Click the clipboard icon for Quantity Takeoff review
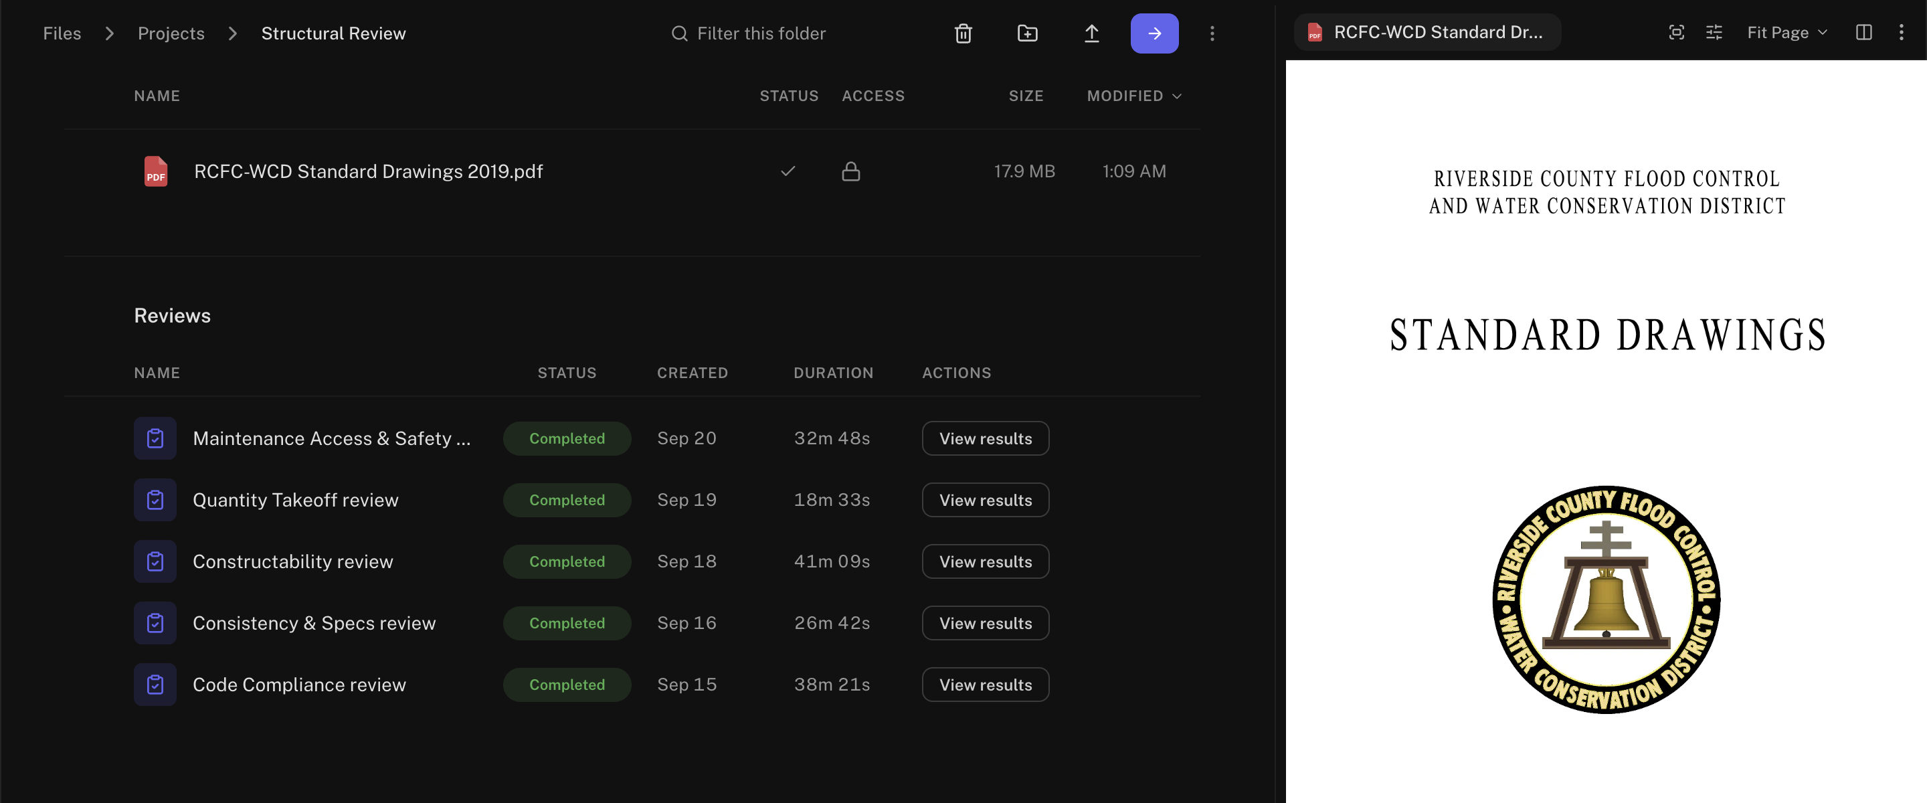 click(155, 500)
